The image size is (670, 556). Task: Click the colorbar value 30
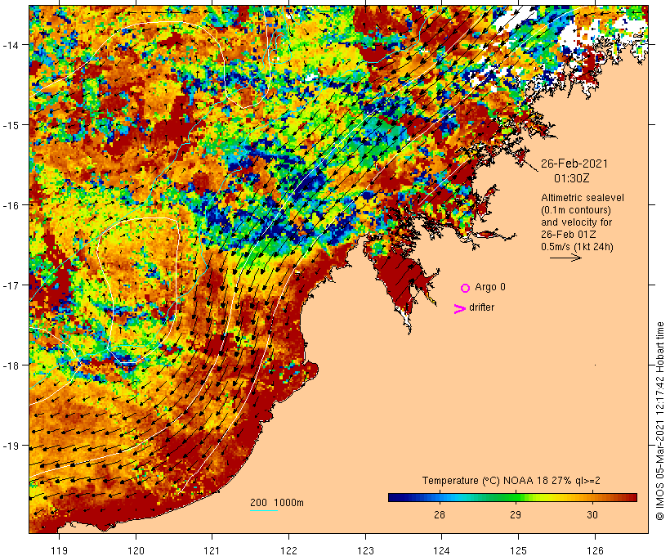(x=592, y=515)
